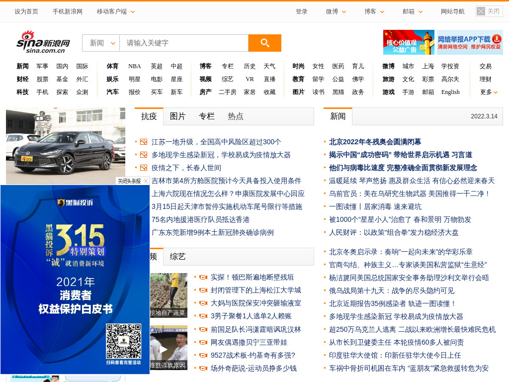Click the 关闭 button in top bar

click(x=489, y=11)
